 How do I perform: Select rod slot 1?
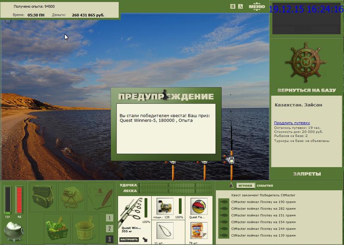click(110, 218)
